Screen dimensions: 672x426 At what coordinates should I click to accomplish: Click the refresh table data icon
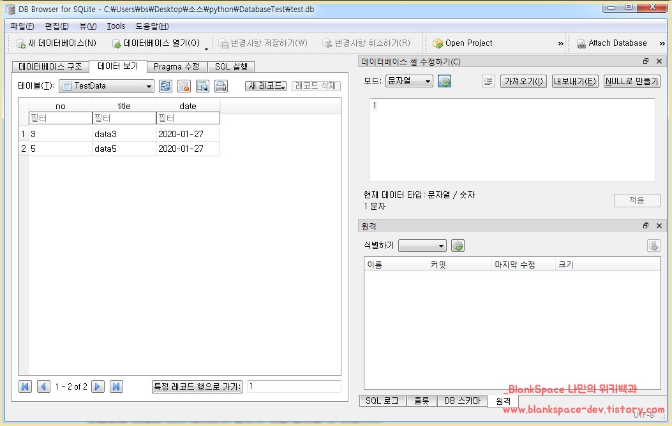coord(165,86)
